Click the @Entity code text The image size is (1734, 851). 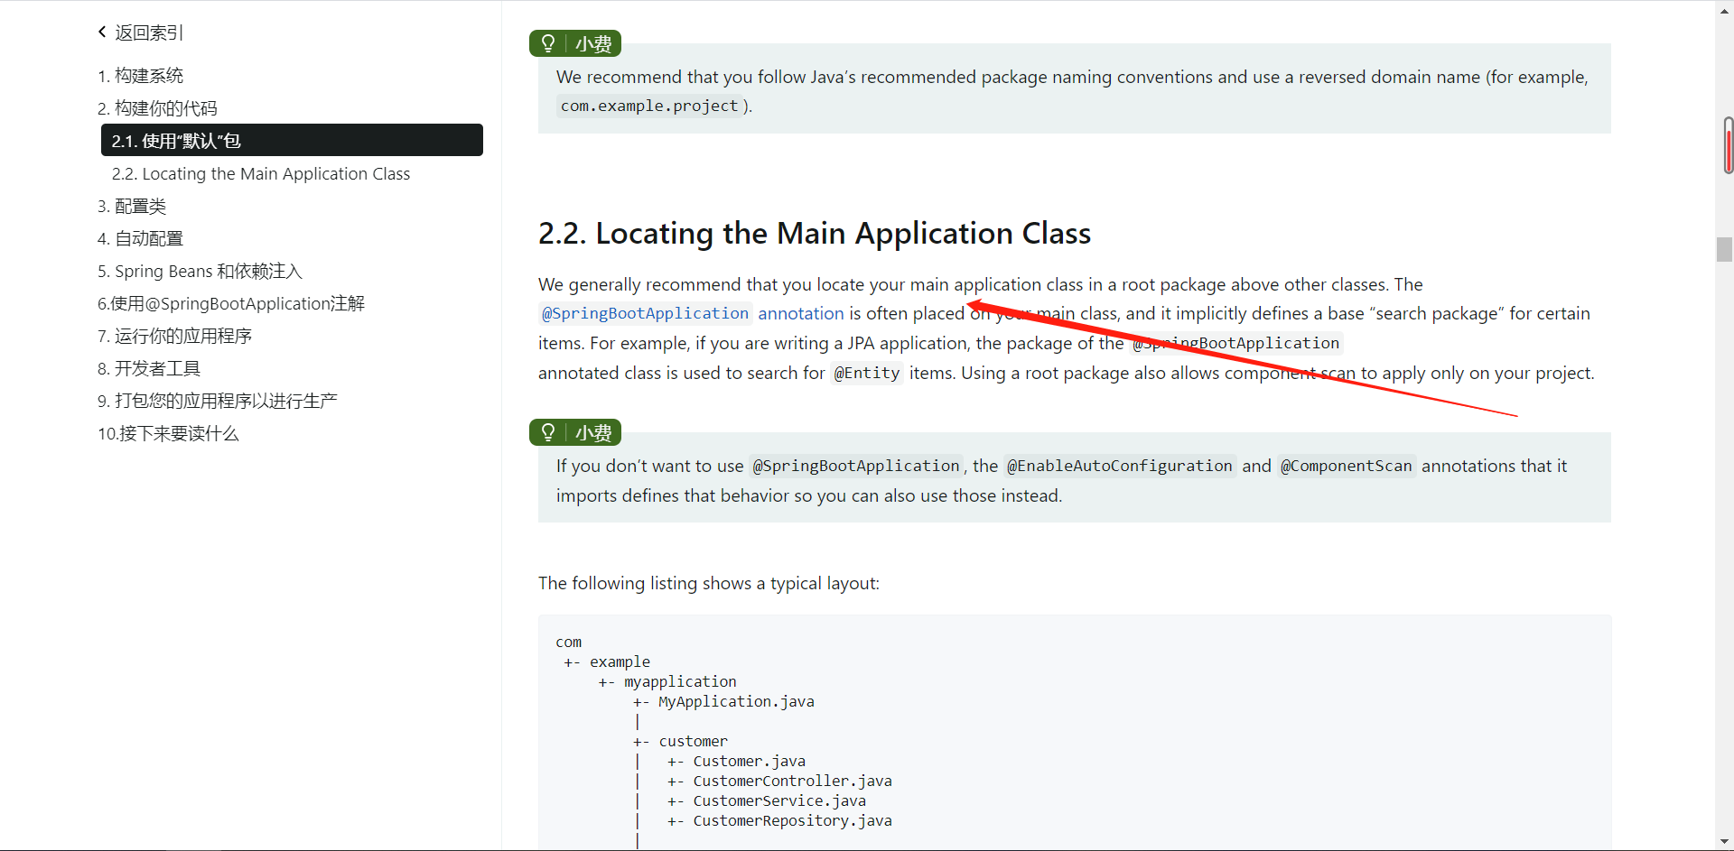coord(867,373)
